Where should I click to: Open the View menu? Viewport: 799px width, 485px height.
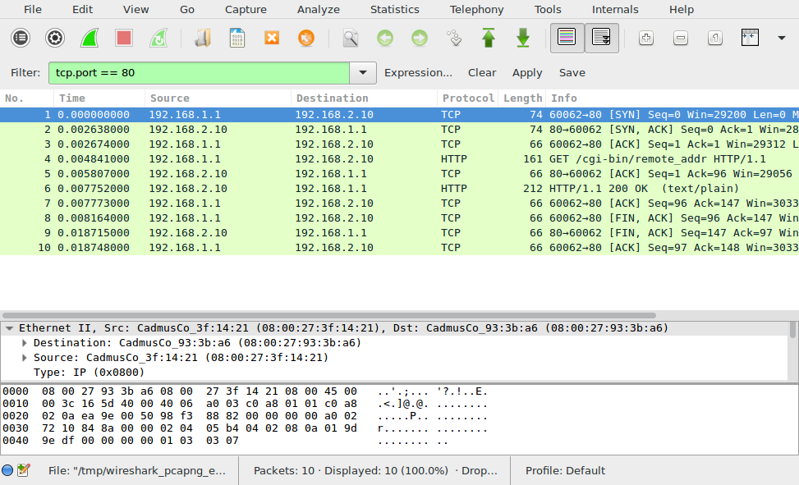coord(135,9)
